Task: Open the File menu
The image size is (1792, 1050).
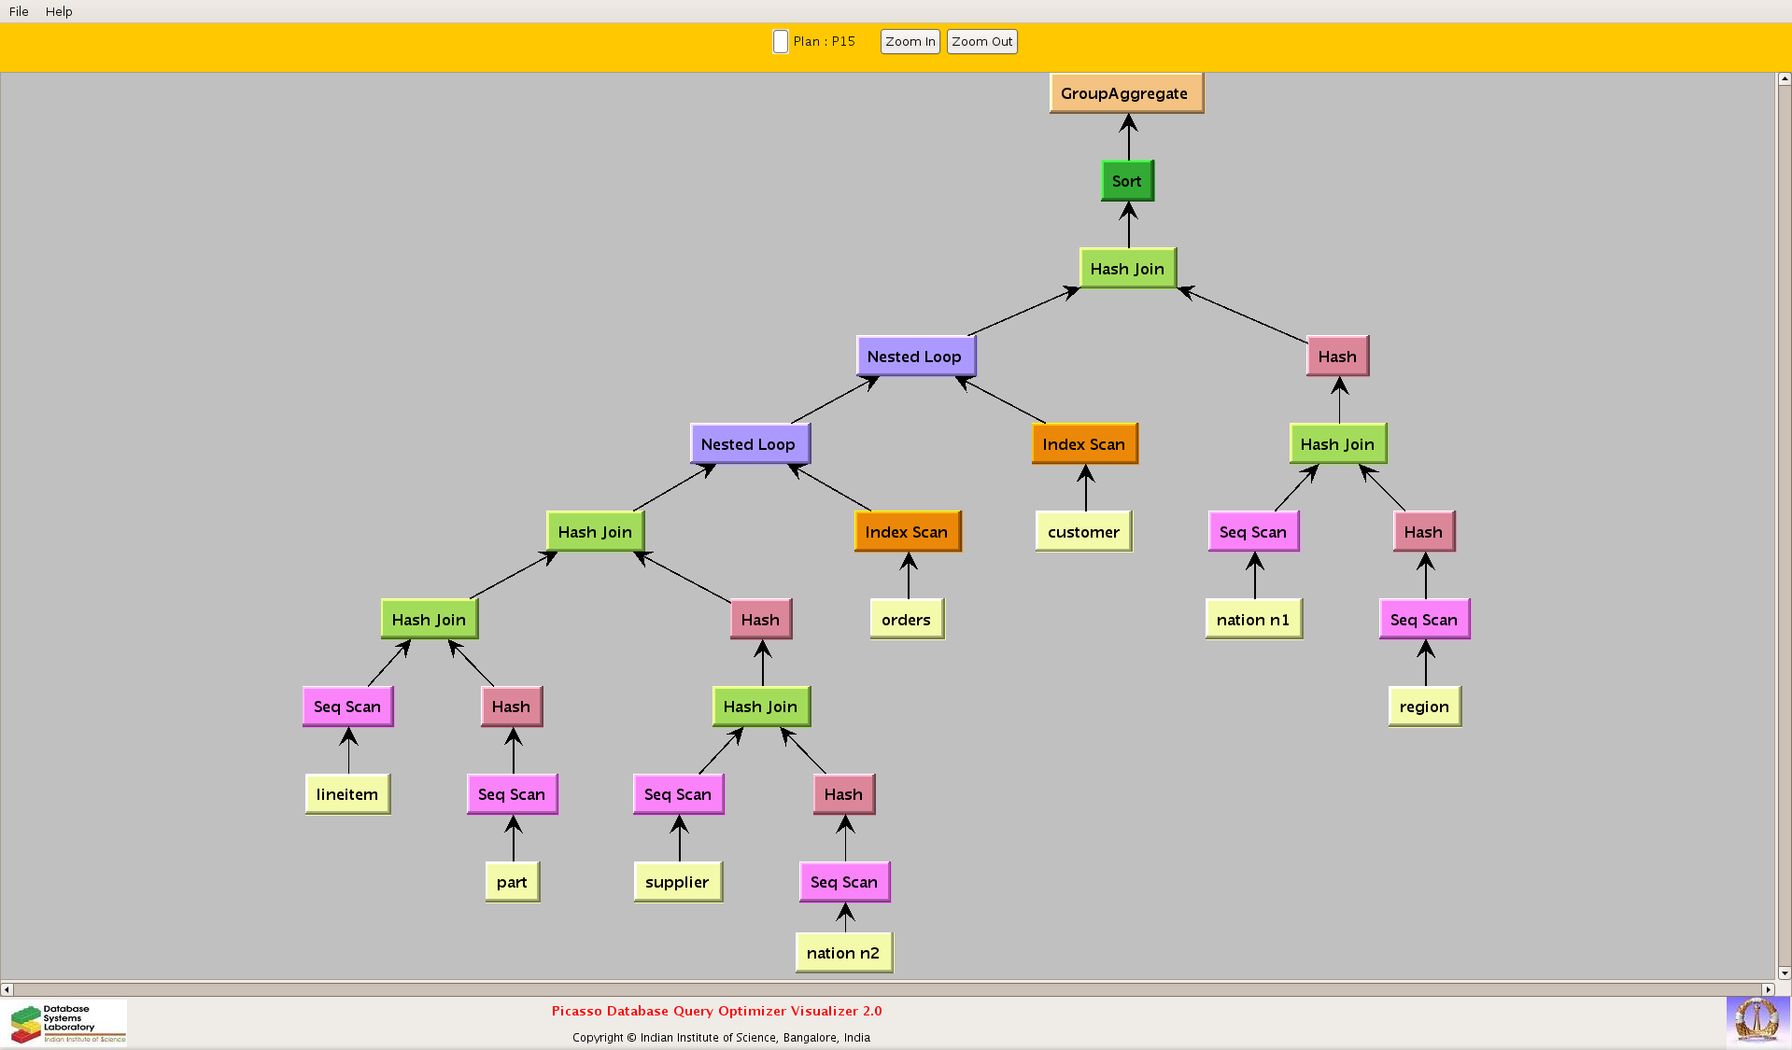Action: point(19,11)
